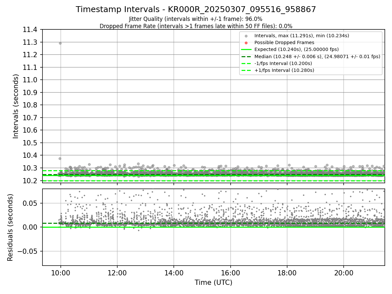This screenshot has width=392, height=294.
Task: Click the '10.2' y-axis tick label
Action: 31,181
